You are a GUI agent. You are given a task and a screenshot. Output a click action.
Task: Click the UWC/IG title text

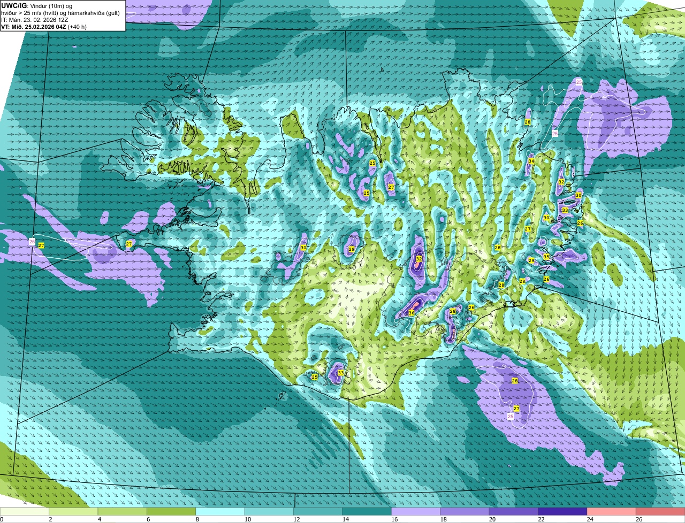tap(14, 5)
